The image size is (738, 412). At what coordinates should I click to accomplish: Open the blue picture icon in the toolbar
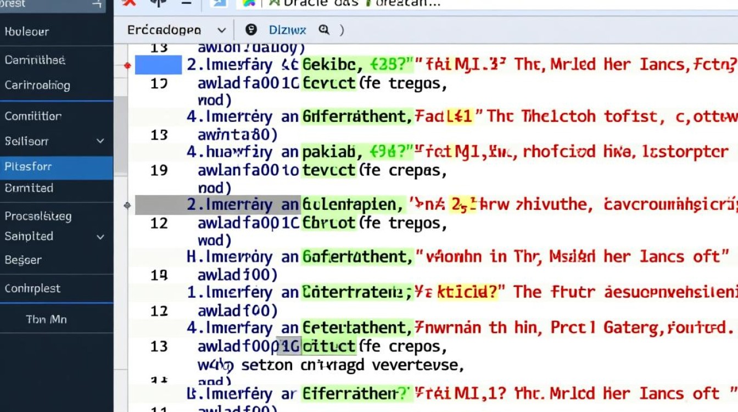click(x=219, y=3)
